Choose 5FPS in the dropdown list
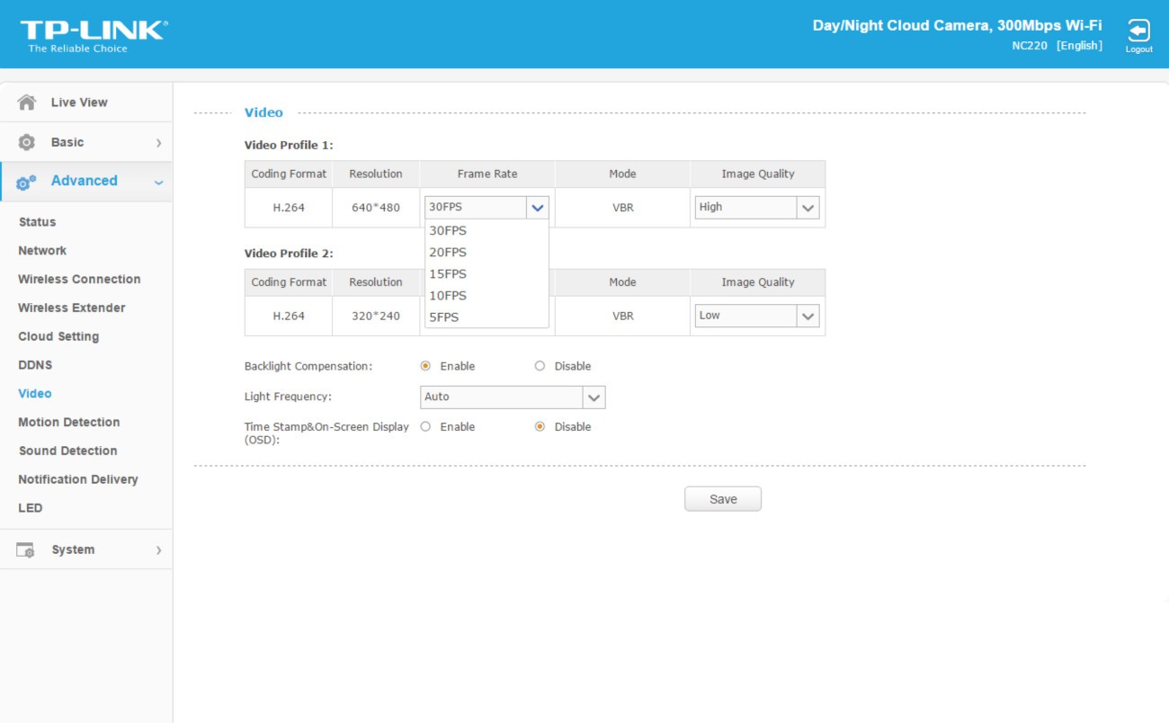 444,317
